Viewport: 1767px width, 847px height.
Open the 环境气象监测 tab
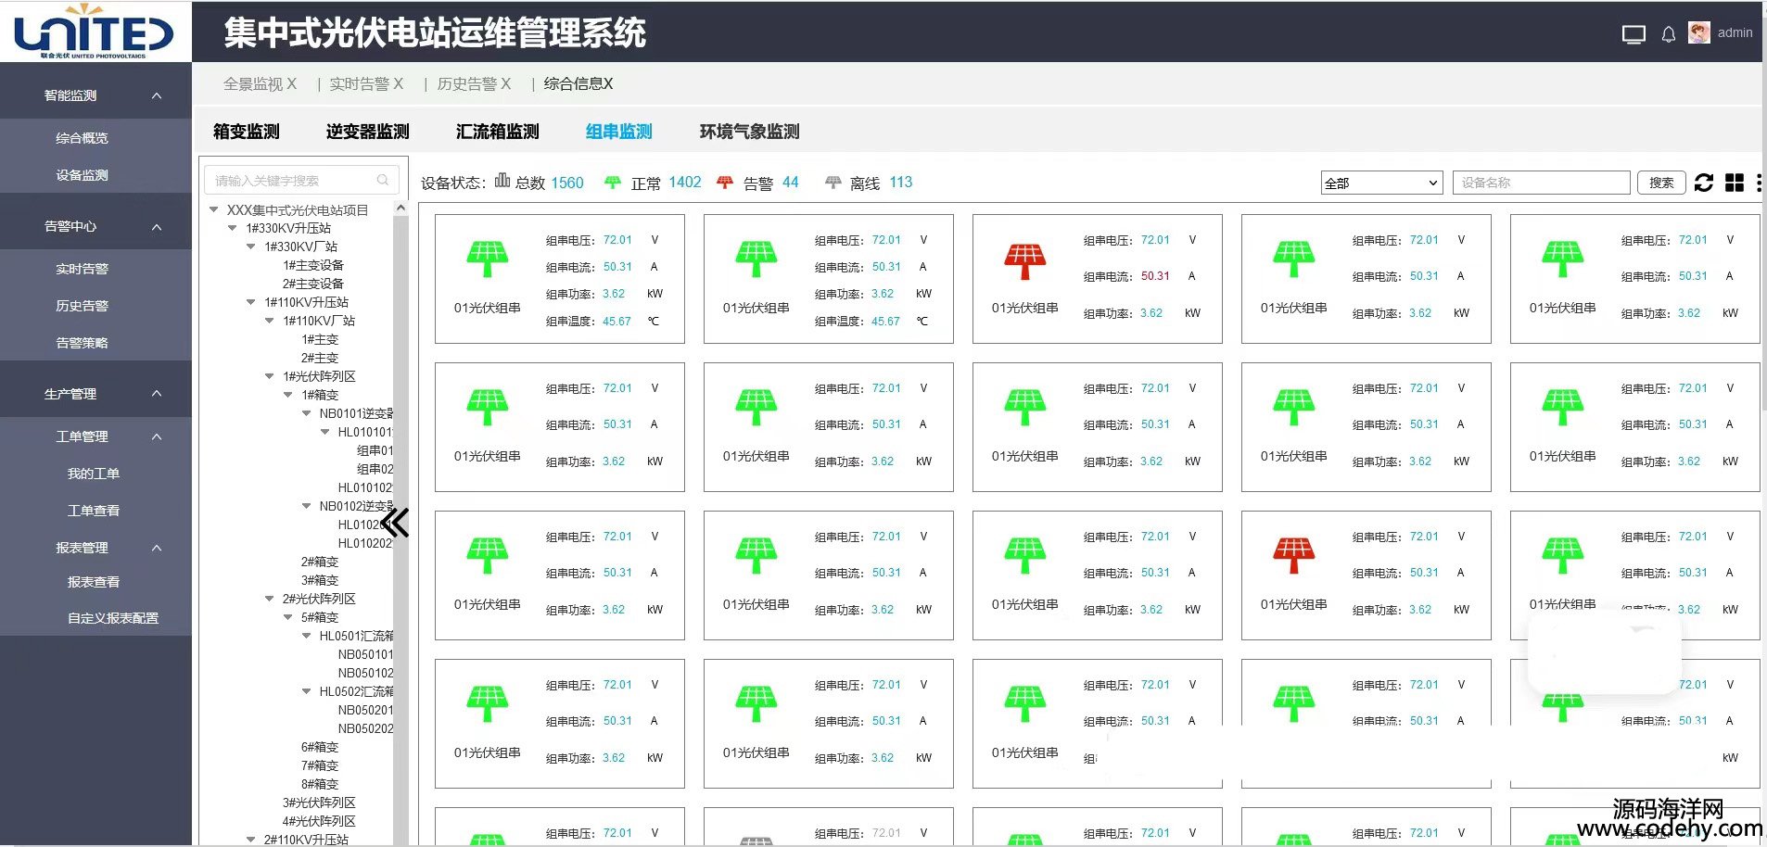tap(750, 132)
